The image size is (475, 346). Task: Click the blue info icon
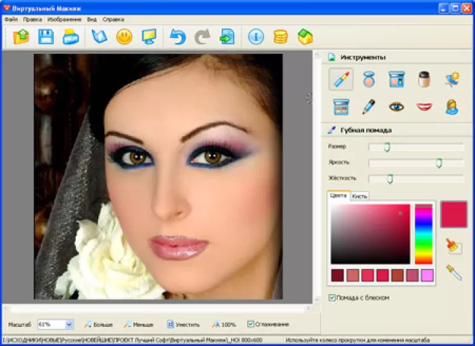[x=256, y=37]
